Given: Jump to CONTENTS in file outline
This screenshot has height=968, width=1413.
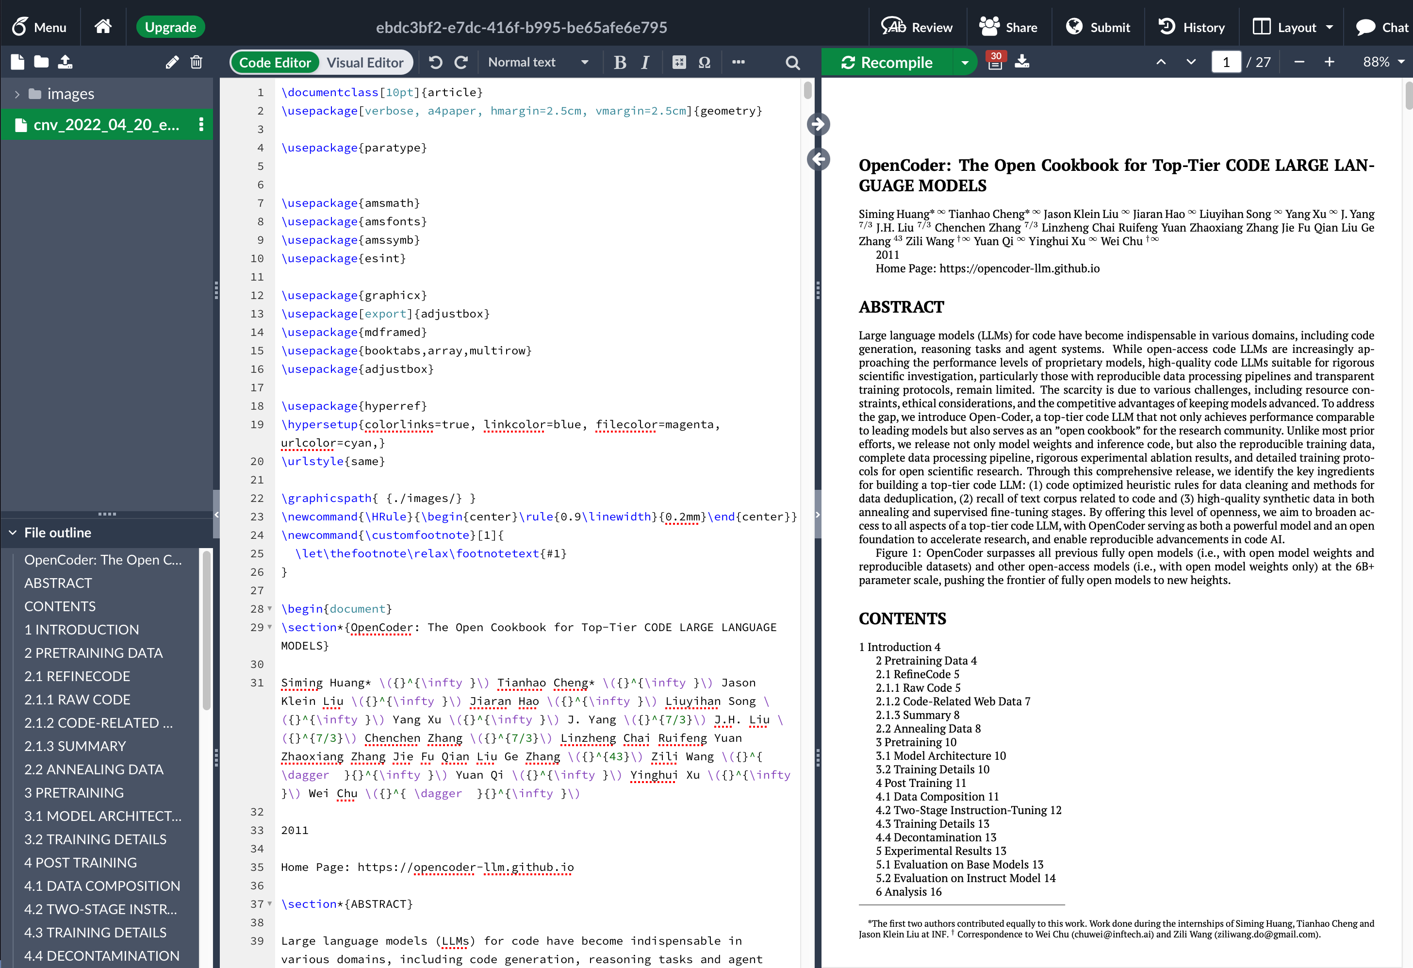Looking at the screenshot, I should click(x=60, y=606).
